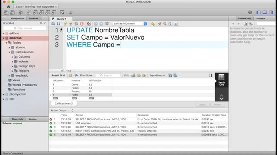Open the Snippets tab
This screenshot has width=277, height=155.
tap(261, 19)
